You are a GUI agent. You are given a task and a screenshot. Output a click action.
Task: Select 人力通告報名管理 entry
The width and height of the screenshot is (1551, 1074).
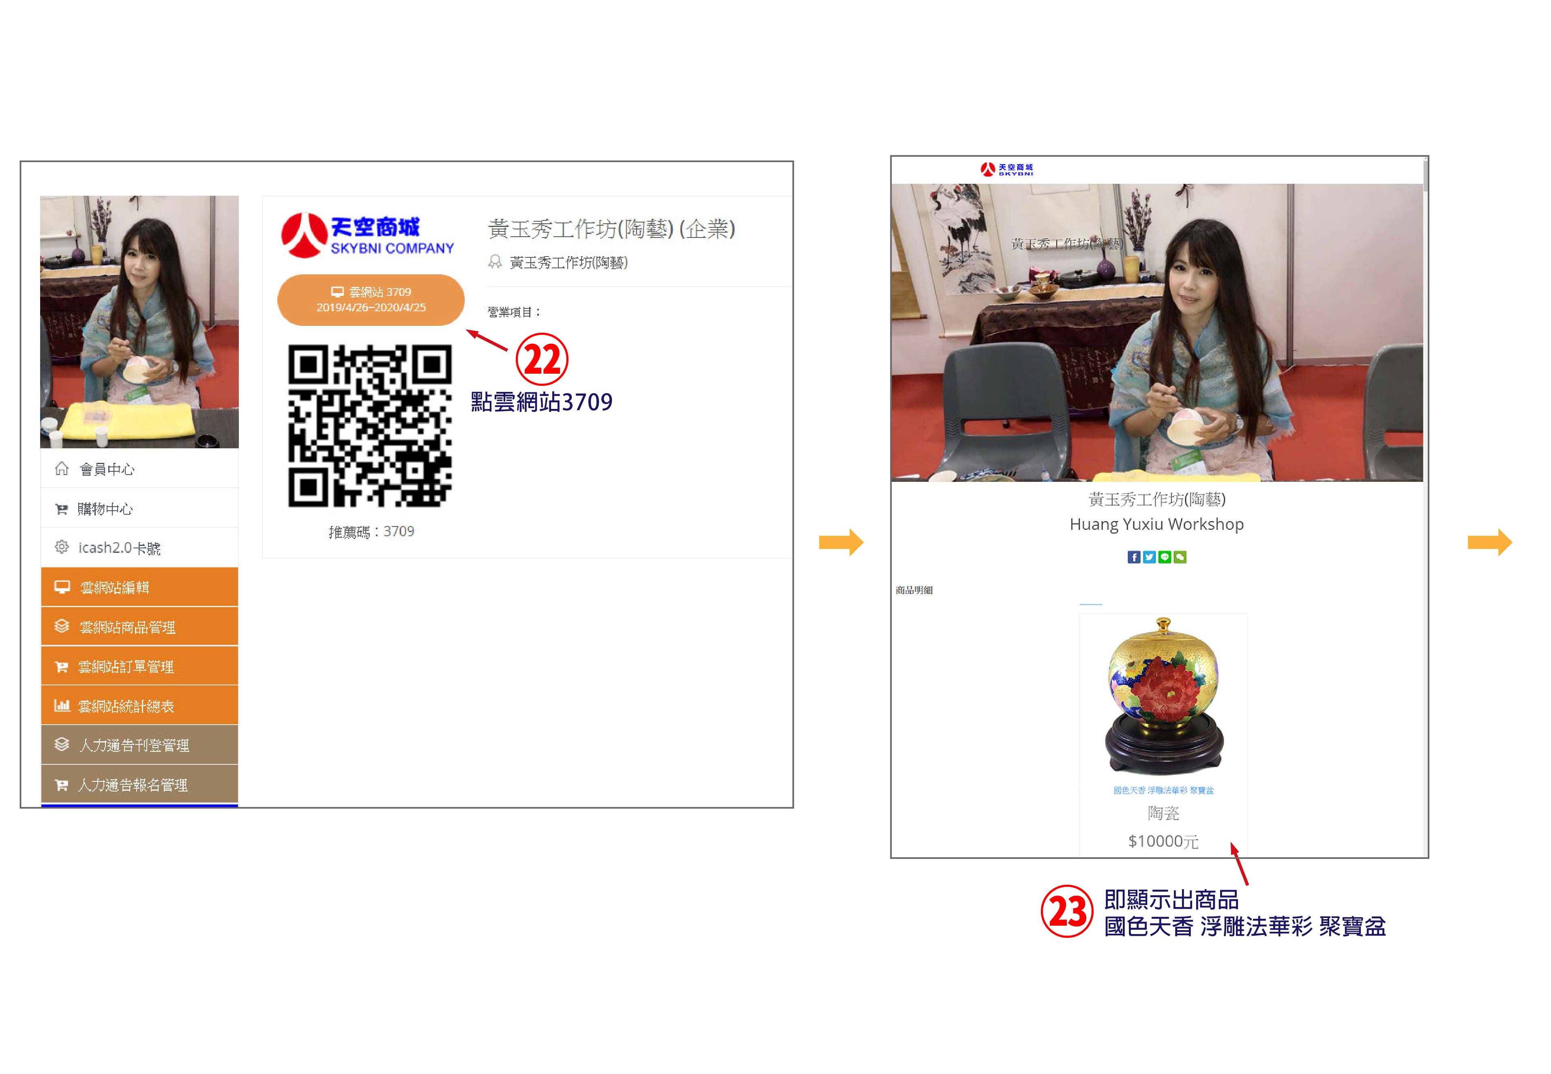[139, 785]
